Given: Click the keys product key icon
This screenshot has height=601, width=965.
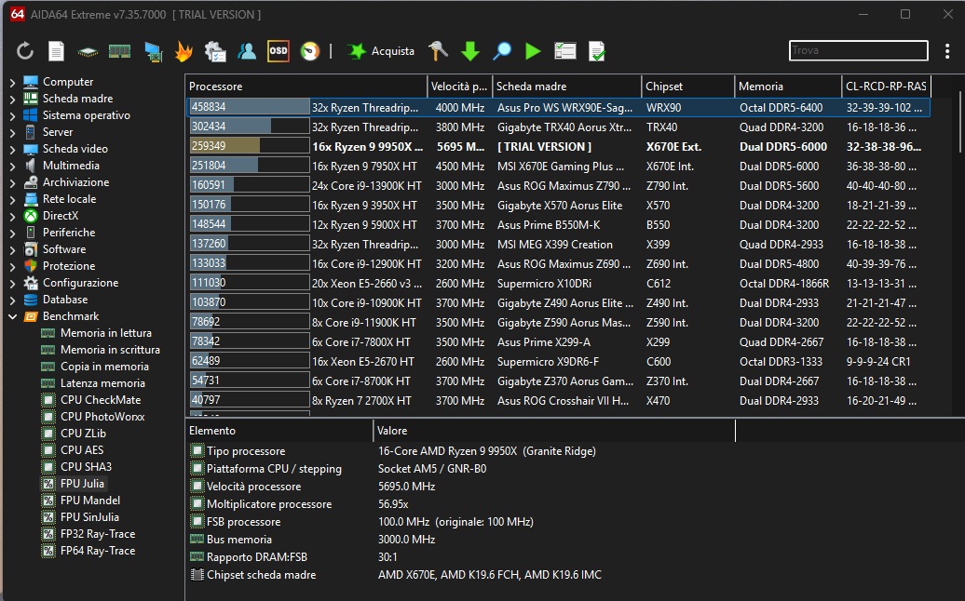Looking at the screenshot, I should [x=438, y=51].
